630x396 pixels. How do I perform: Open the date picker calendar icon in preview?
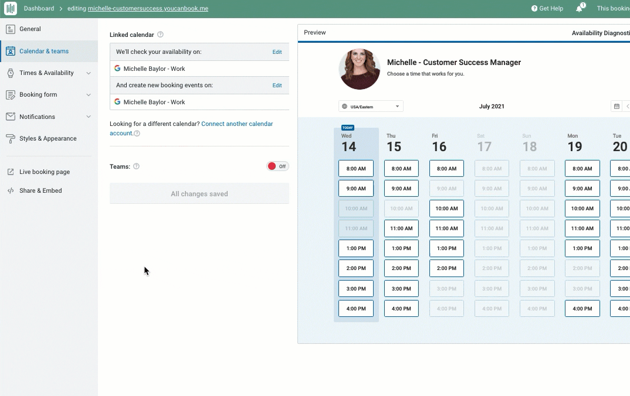click(x=617, y=106)
